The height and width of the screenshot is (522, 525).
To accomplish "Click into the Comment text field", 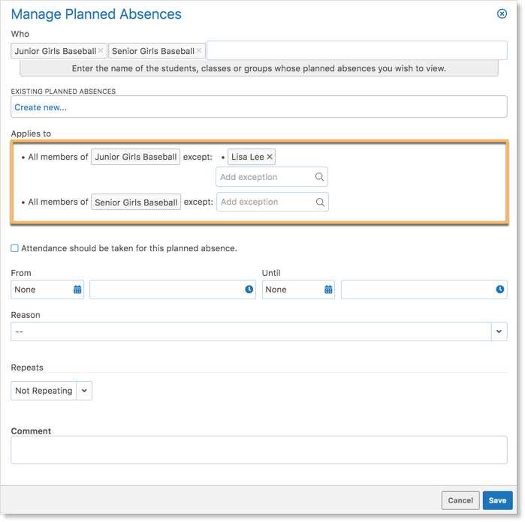I will point(258,450).
